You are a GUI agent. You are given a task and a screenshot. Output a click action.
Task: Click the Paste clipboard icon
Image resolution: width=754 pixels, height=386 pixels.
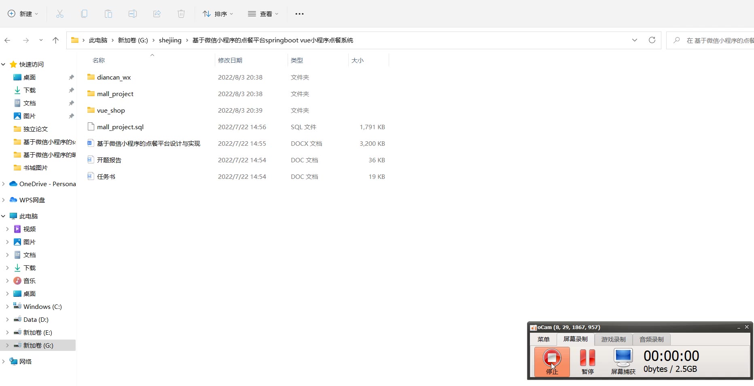click(x=108, y=14)
